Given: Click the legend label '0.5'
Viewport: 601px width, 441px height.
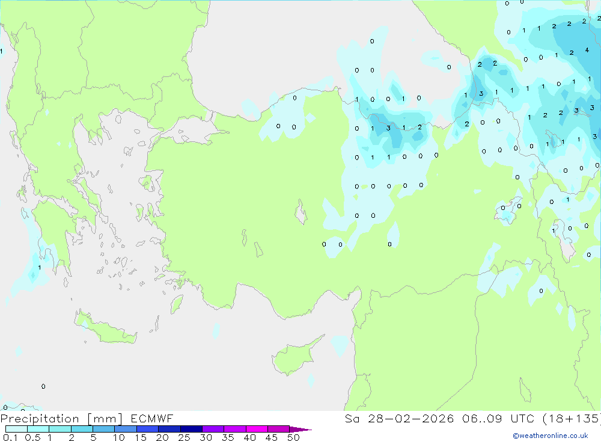Looking at the screenshot, I should (x=32, y=437).
